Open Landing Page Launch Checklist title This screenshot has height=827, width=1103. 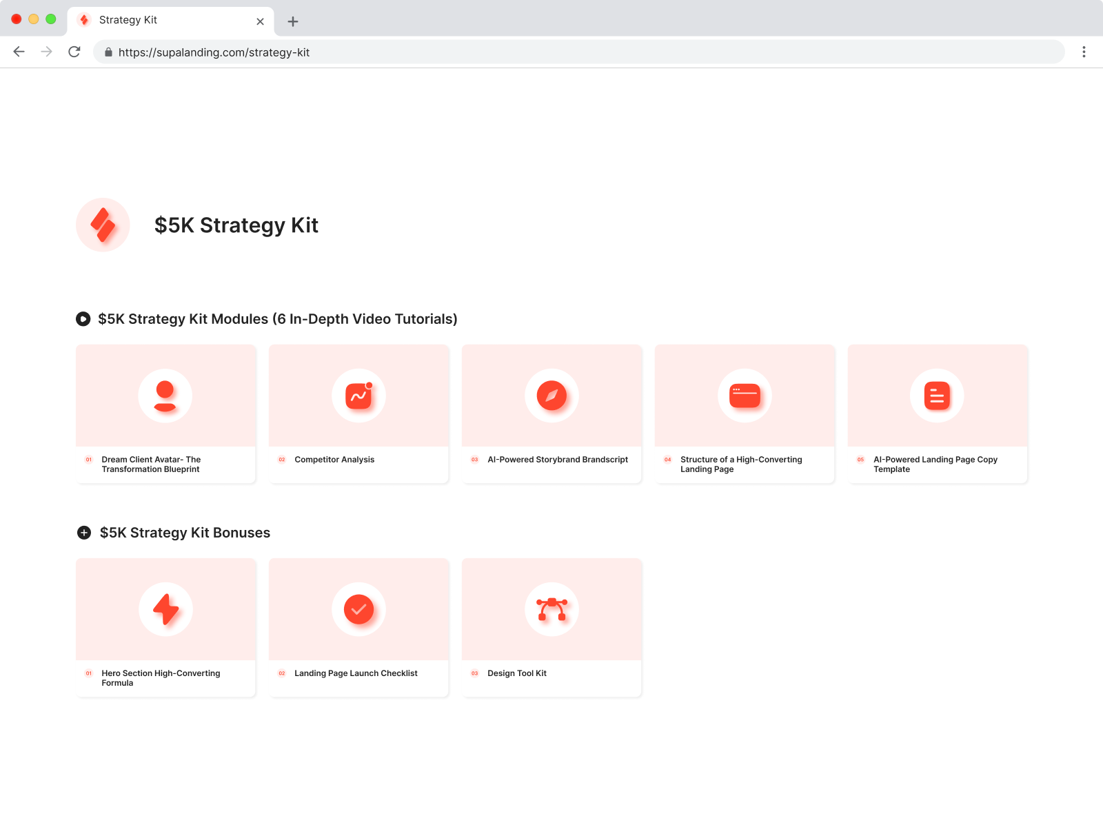[x=356, y=673]
